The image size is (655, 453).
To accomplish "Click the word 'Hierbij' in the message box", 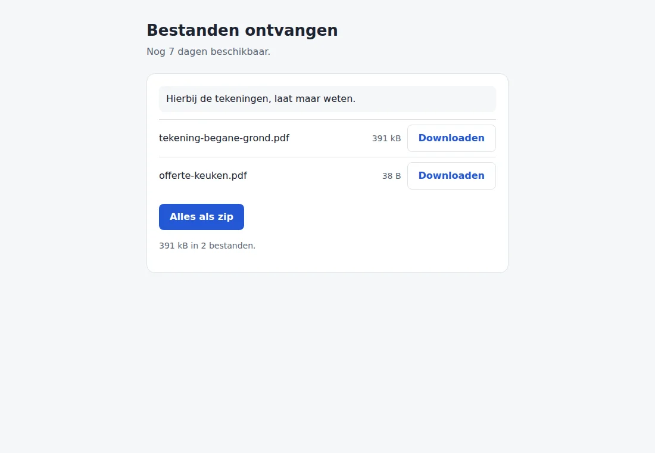I will click(182, 99).
